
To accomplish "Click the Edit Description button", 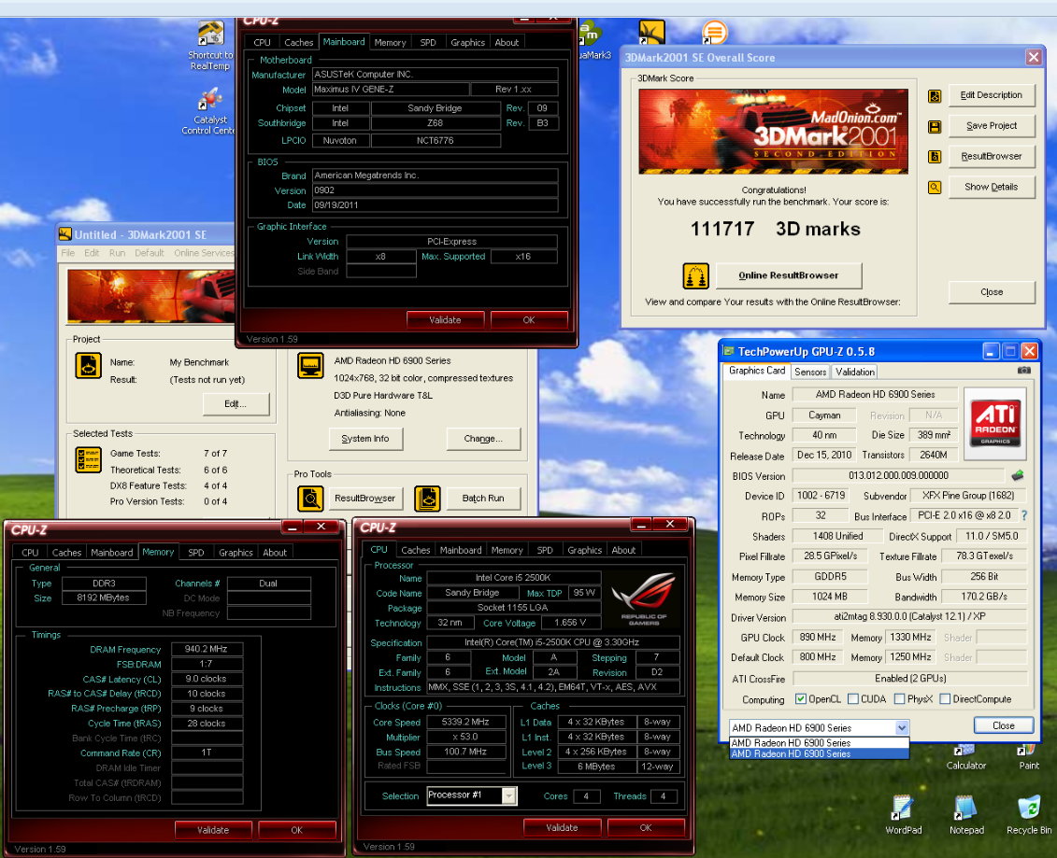I will [991, 95].
